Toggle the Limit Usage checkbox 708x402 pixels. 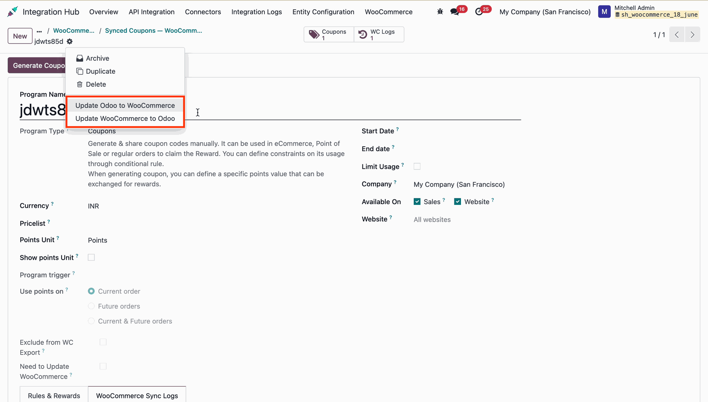417,167
